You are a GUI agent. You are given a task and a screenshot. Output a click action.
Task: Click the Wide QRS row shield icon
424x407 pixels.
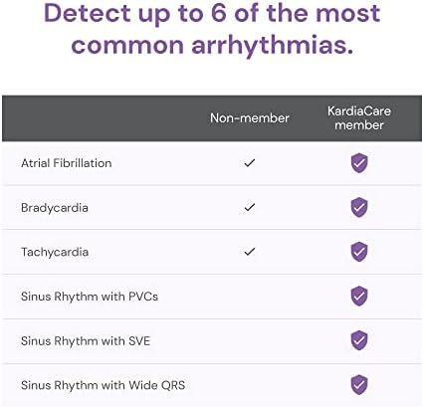(359, 385)
